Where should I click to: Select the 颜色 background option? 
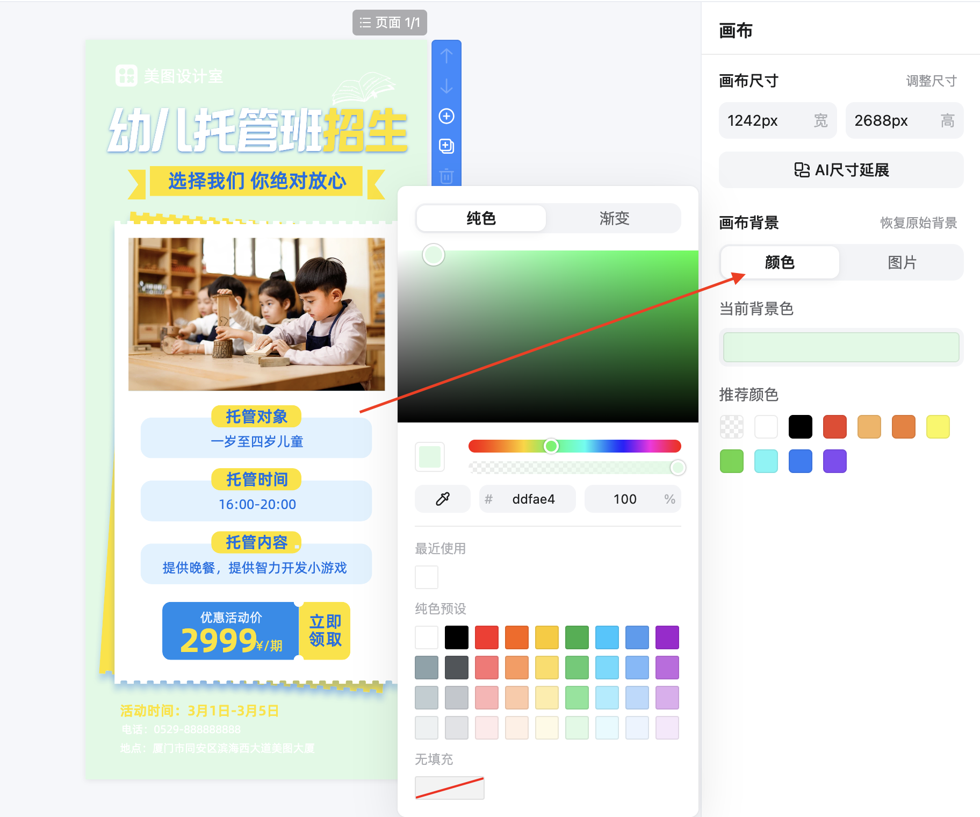780,262
